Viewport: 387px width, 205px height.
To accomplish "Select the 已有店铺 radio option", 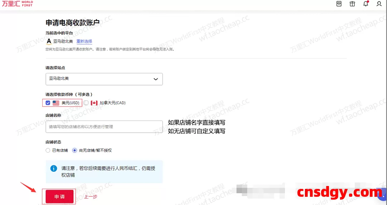I will [x=48, y=150].
